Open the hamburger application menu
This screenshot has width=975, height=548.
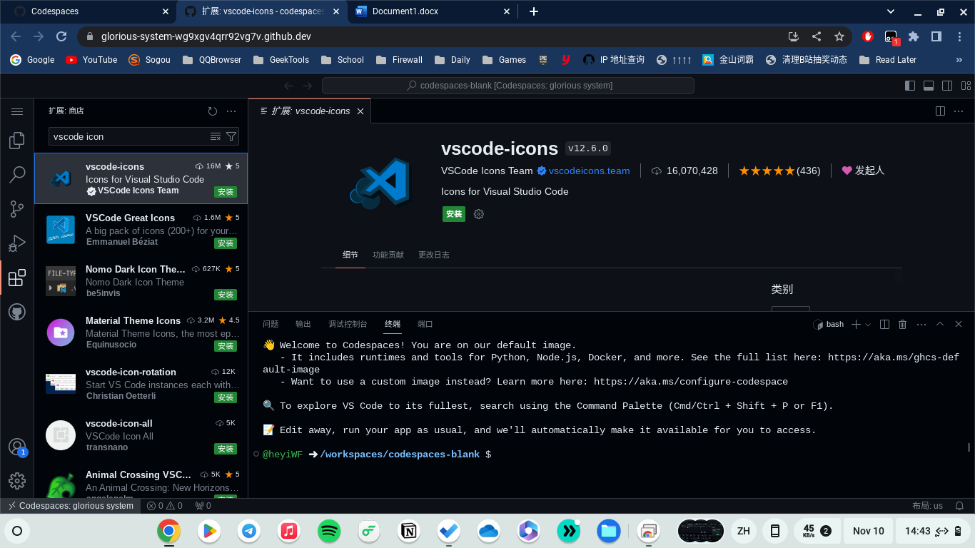tap(17, 112)
